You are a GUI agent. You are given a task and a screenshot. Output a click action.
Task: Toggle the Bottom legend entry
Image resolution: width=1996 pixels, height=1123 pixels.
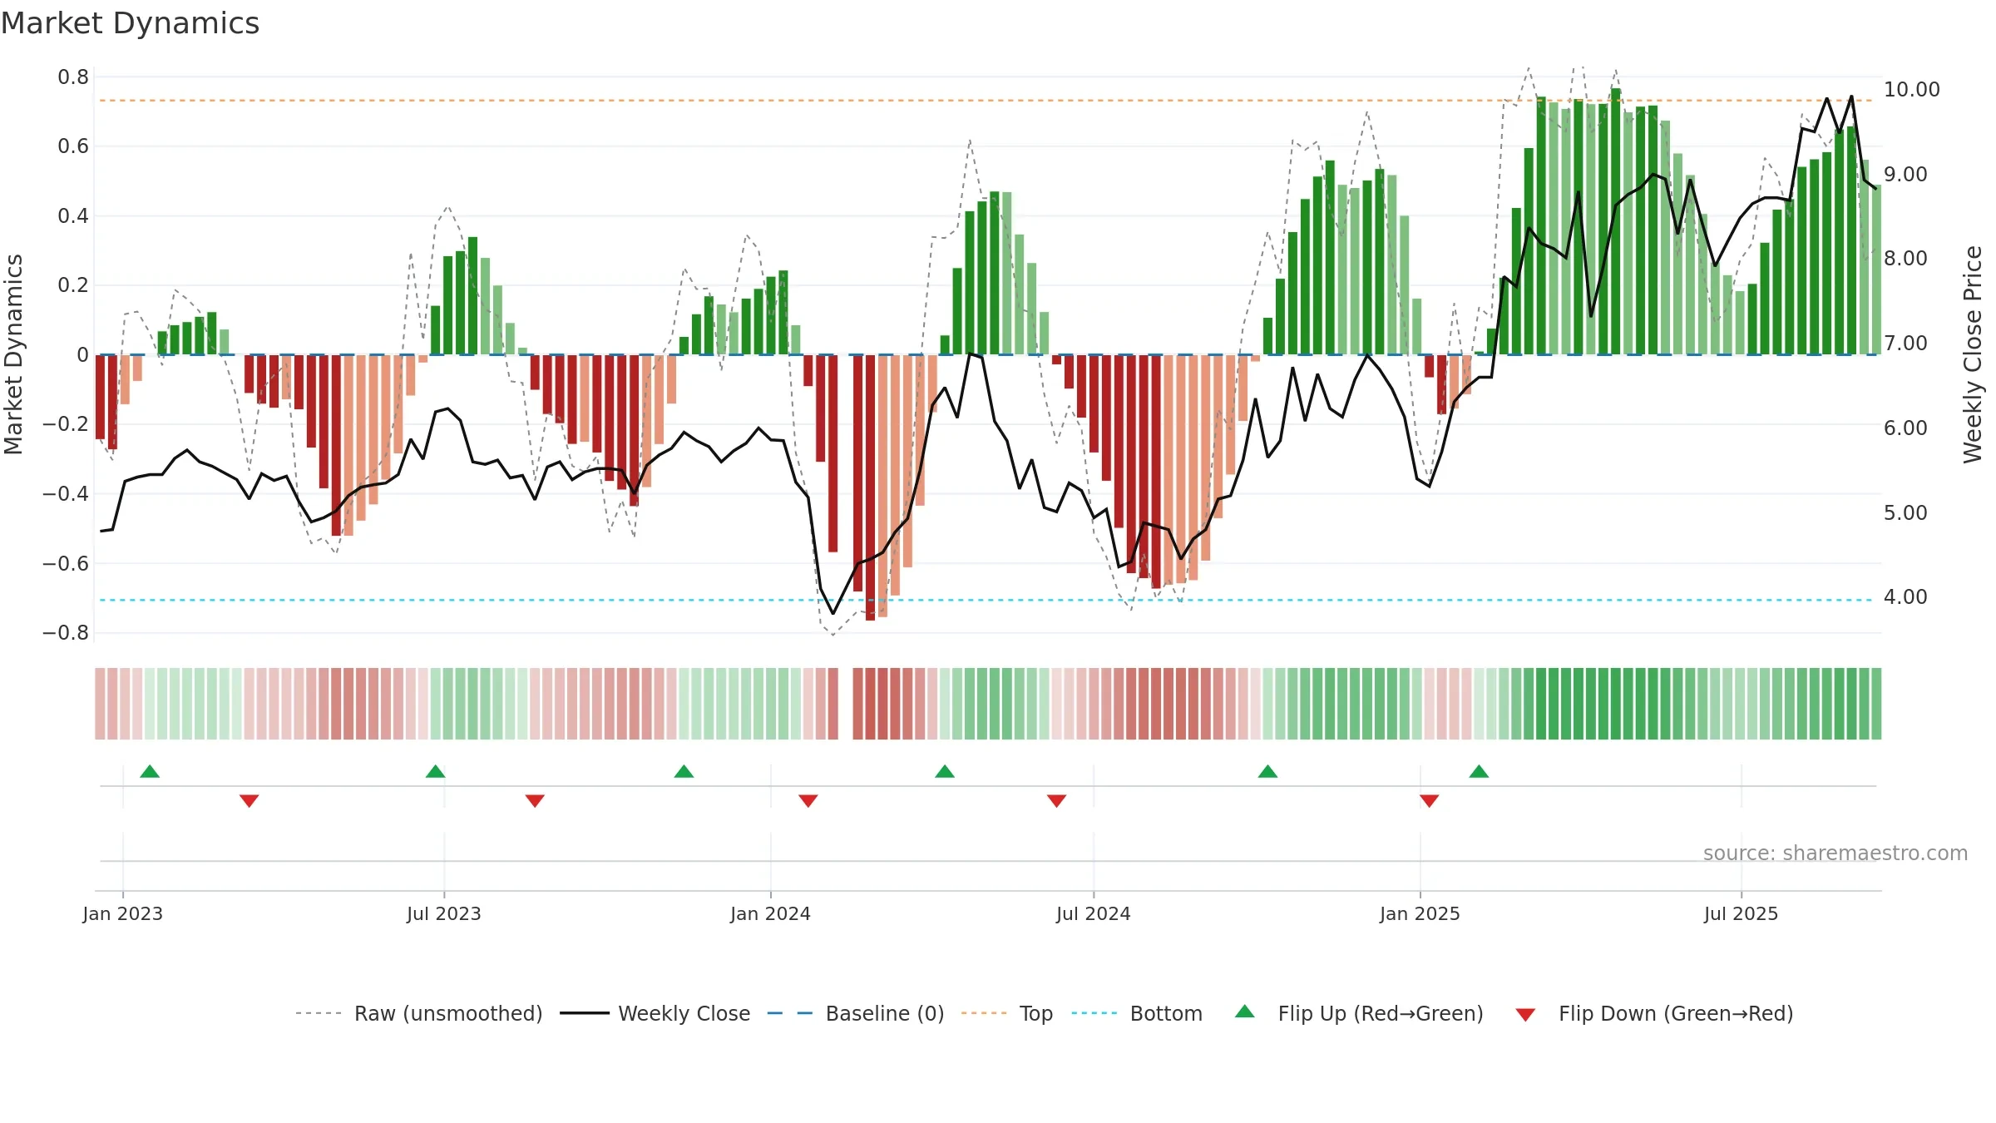1137,1013
